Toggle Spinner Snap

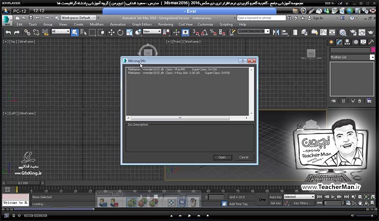click(222, 32)
